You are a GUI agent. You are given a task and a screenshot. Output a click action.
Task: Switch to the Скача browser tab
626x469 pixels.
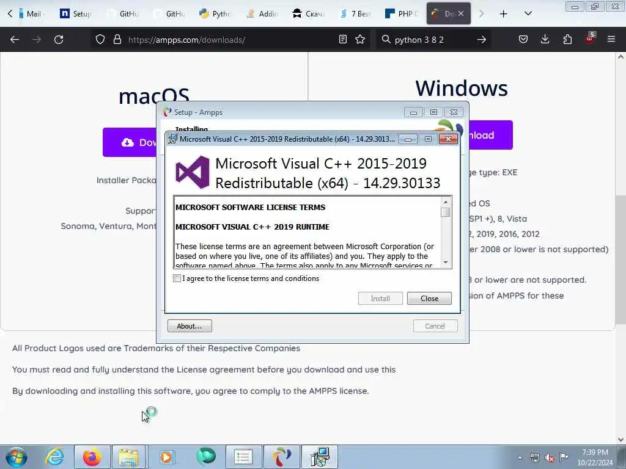(x=309, y=13)
